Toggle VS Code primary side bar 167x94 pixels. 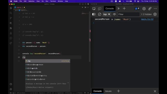click(x=80, y=4)
